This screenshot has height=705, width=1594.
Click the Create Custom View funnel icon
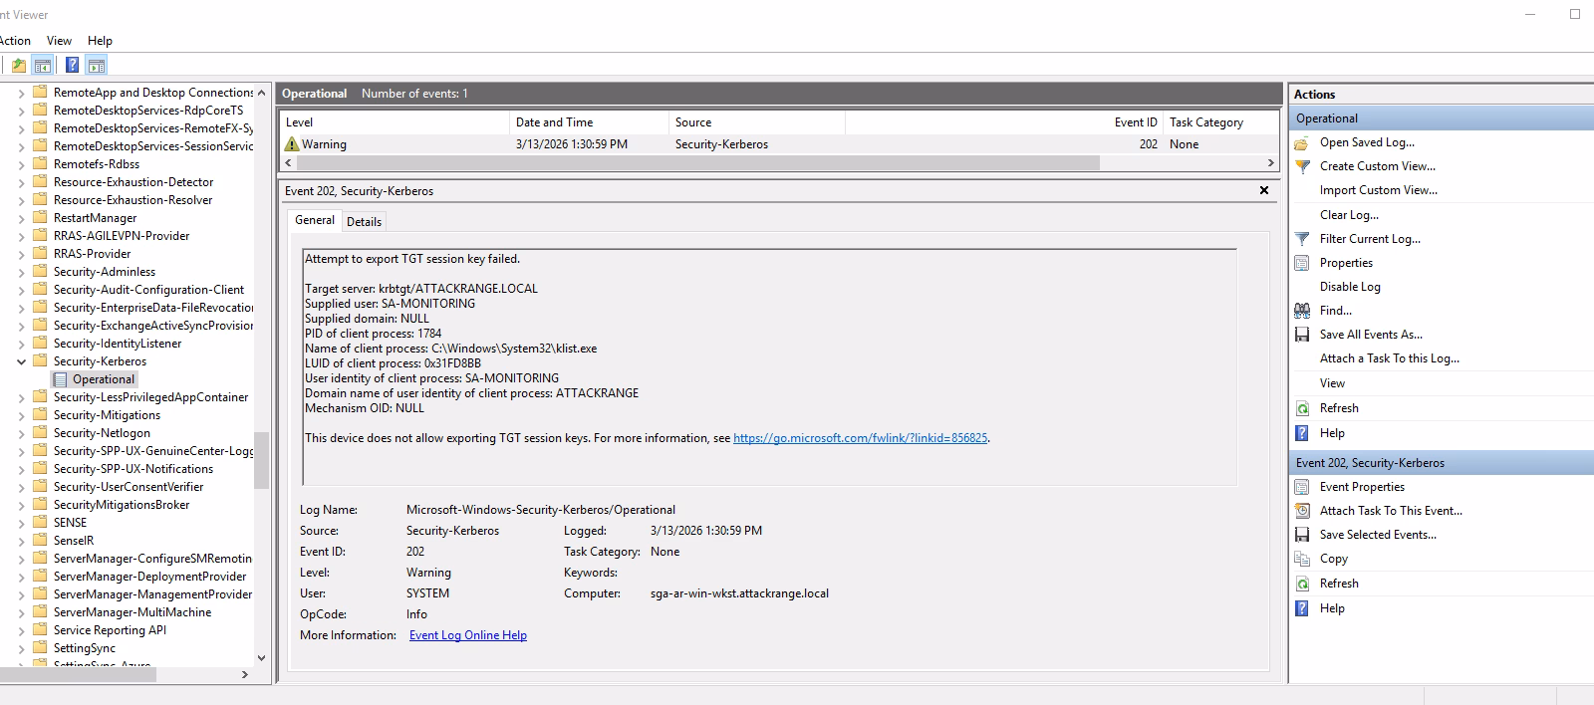(1301, 166)
